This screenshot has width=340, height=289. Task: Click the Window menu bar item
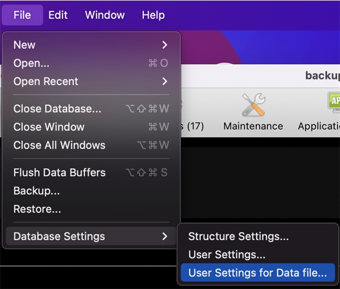[105, 15]
